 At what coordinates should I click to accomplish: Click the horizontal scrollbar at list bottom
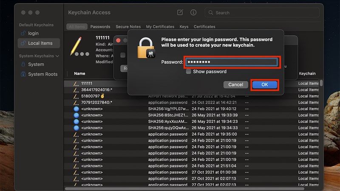click(184, 188)
